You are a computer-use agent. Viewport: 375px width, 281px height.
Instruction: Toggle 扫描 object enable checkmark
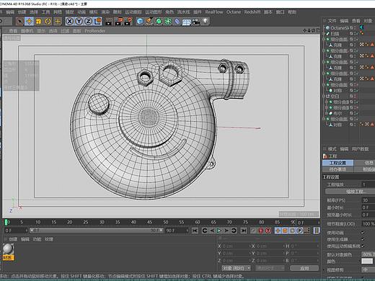click(357, 34)
